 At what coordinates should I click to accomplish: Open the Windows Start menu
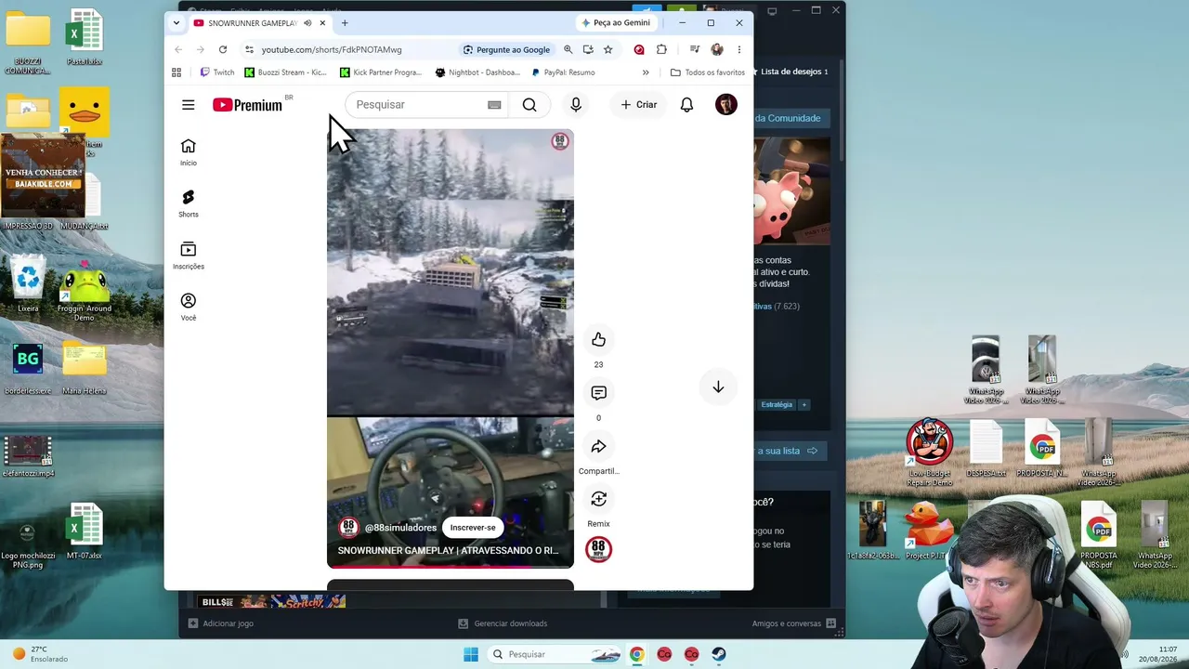click(471, 654)
